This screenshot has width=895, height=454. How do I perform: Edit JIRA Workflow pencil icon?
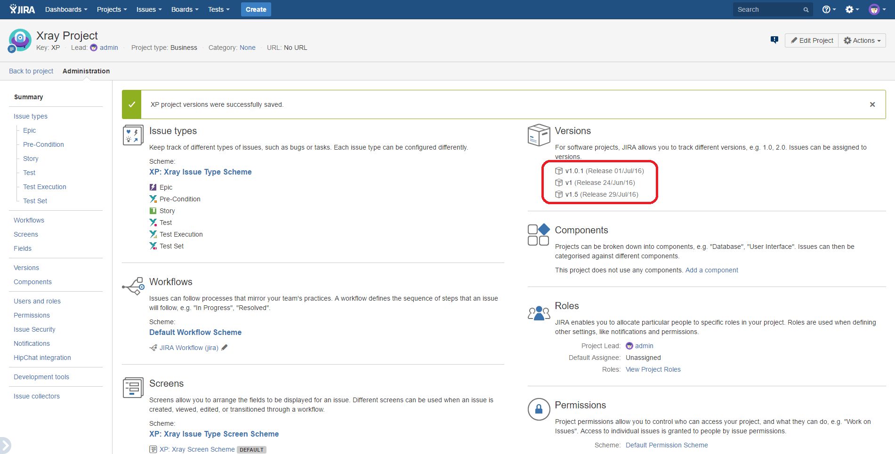coord(225,348)
